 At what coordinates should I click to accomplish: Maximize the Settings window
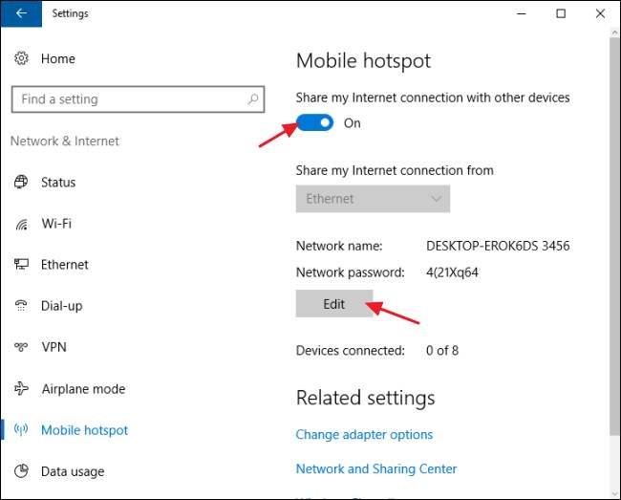tap(561, 13)
